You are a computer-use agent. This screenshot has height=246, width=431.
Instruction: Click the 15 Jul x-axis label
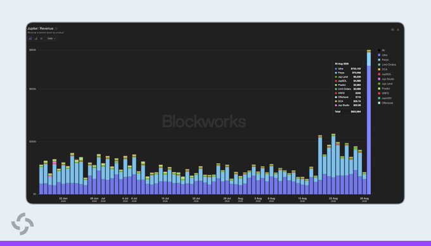tap(165, 199)
